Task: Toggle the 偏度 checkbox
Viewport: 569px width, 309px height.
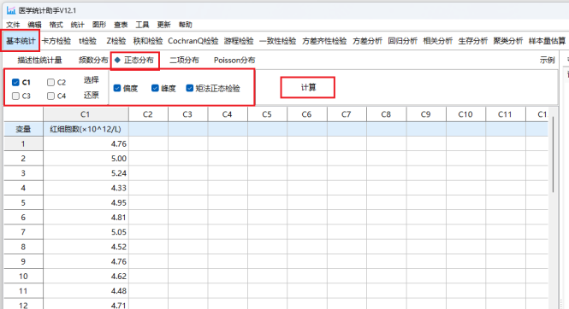Action: 117,88
